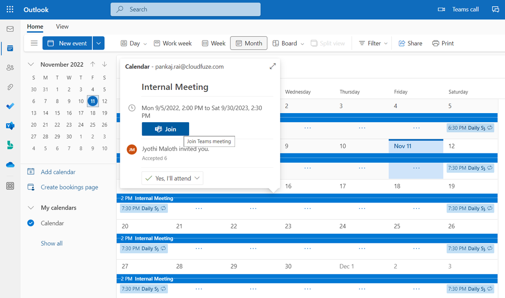Go to previous month in mini calendar
The height and width of the screenshot is (298, 505).
tap(93, 64)
